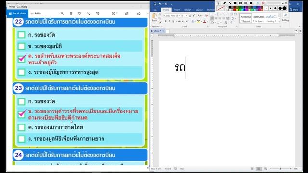Screen dimensions: 308x173
Task: Sort the text using the sort icon
Action: click(226, 22)
